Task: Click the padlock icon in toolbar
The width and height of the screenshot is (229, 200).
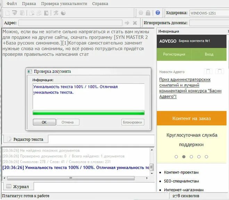Action: pos(148,13)
